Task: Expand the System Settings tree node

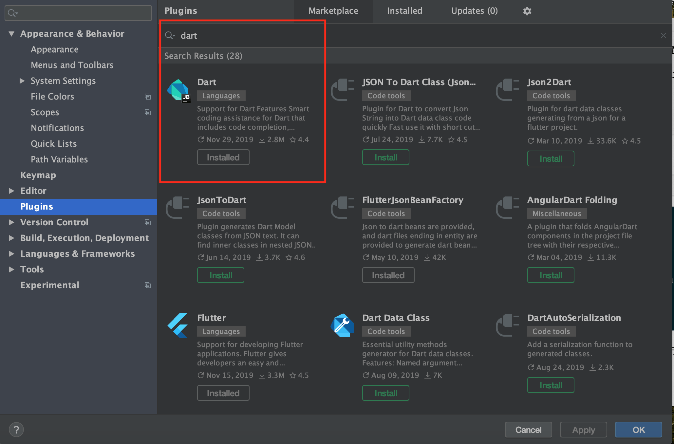Action: (x=22, y=81)
